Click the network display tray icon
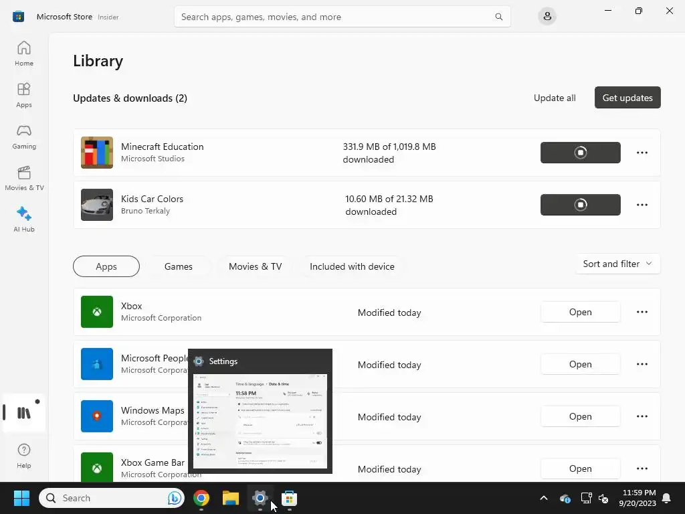This screenshot has height=514, width=685. [585, 498]
